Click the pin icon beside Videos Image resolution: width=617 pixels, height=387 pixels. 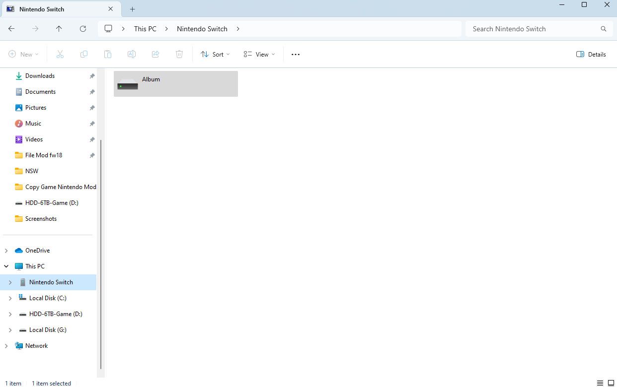92,139
